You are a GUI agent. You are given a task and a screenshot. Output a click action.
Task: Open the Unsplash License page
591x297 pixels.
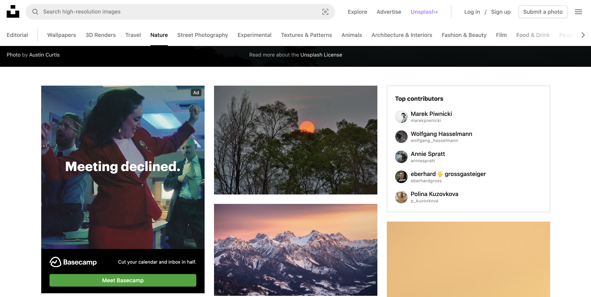pos(321,55)
